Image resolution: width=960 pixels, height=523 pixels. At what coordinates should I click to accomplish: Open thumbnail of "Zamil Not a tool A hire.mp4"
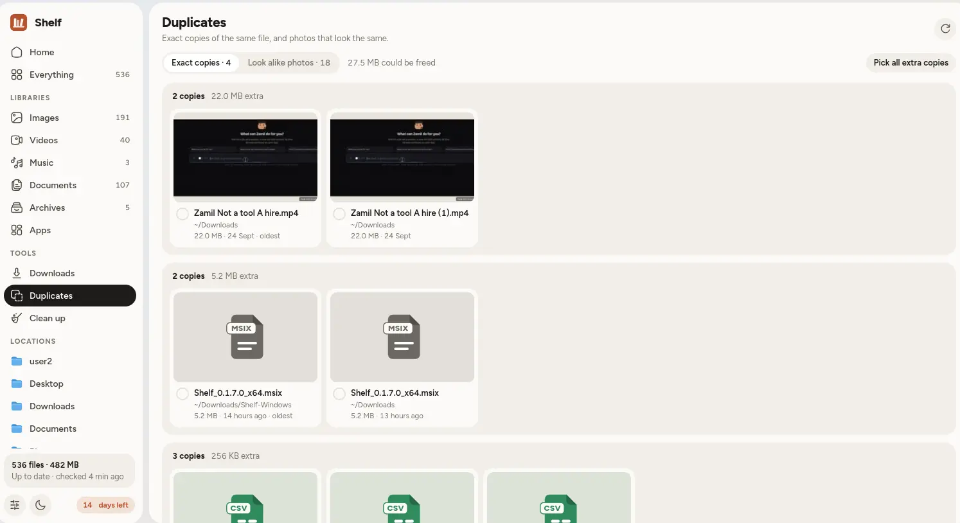coord(245,157)
